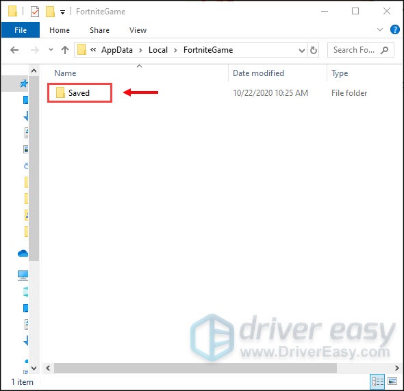404x391 pixels.
Task: Click AppData in the address path
Action: [x=116, y=50]
